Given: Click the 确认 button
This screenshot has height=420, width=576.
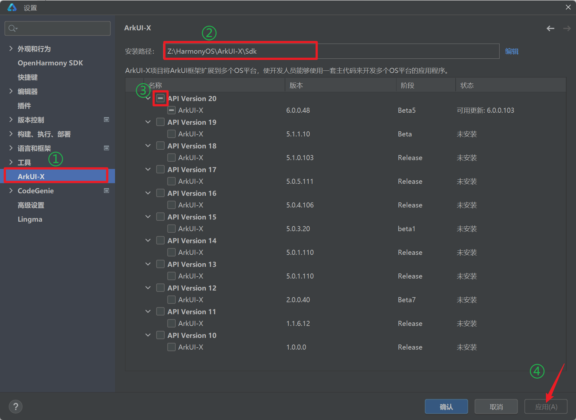Looking at the screenshot, I should 446,406.
